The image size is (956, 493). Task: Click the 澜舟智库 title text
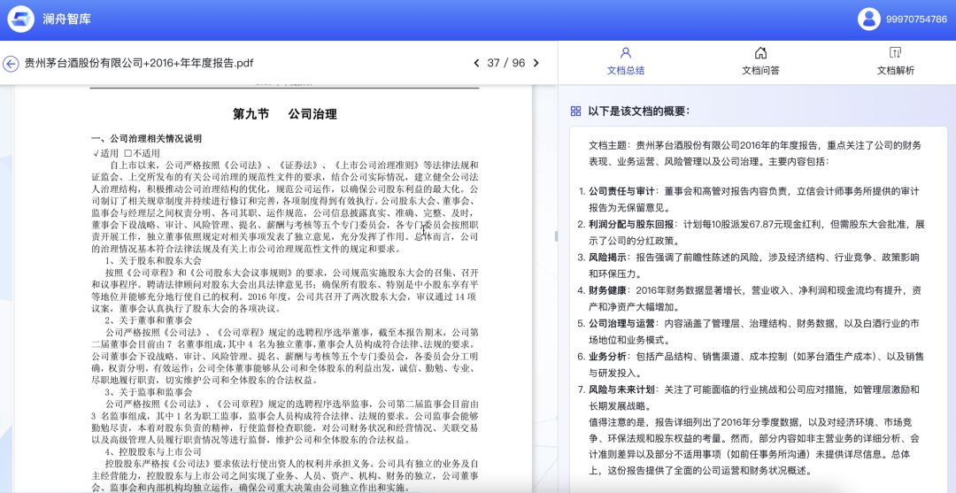click(x=67, y=19)
